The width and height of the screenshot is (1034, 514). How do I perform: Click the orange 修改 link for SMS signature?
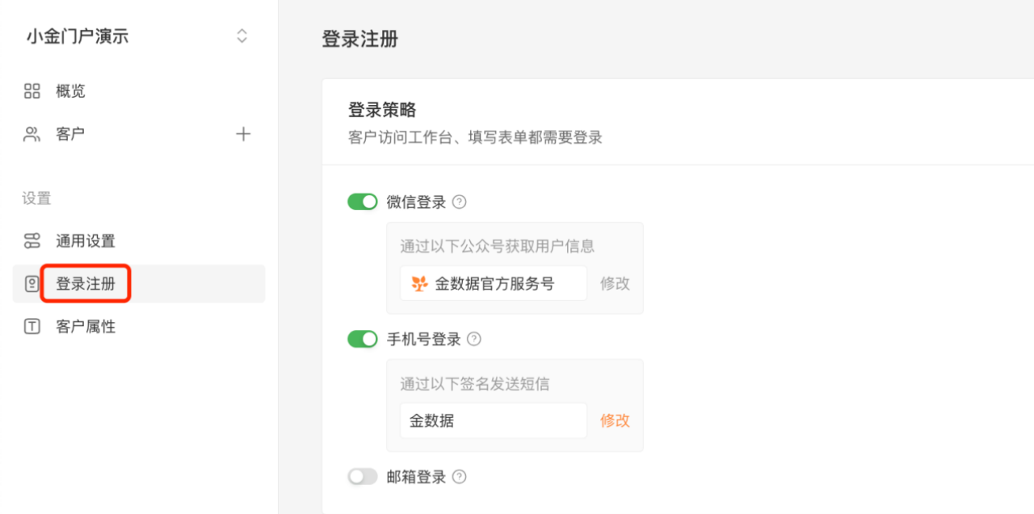coord(615,420)
